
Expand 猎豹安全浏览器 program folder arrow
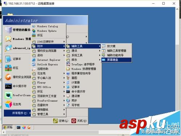pos(64,51)
